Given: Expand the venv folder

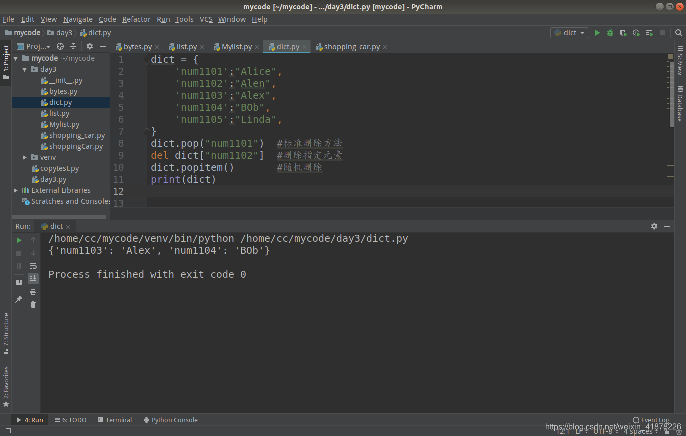Looking at the screenshot, I should coord(25,157).
